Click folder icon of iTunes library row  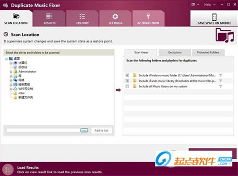pyautogui.click(x=134, y=80)
